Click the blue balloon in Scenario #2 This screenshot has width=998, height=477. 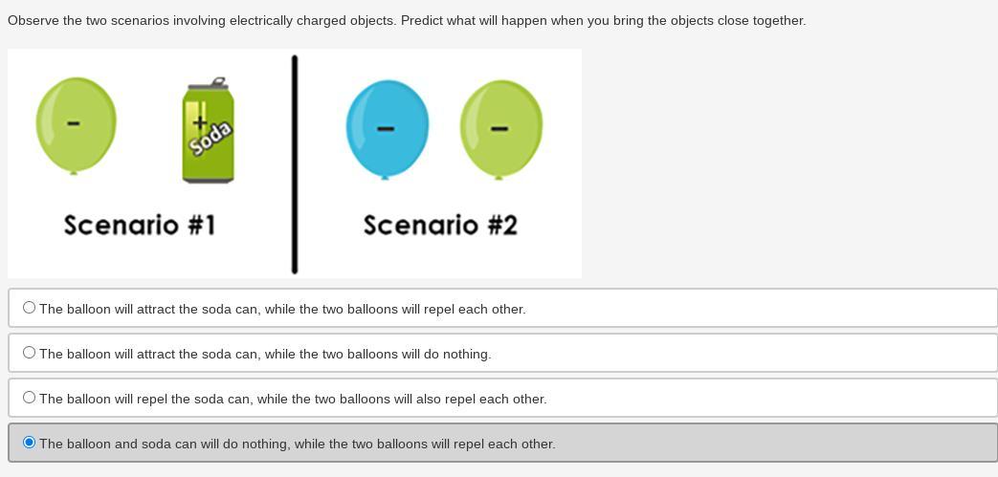tap(387, 129)
